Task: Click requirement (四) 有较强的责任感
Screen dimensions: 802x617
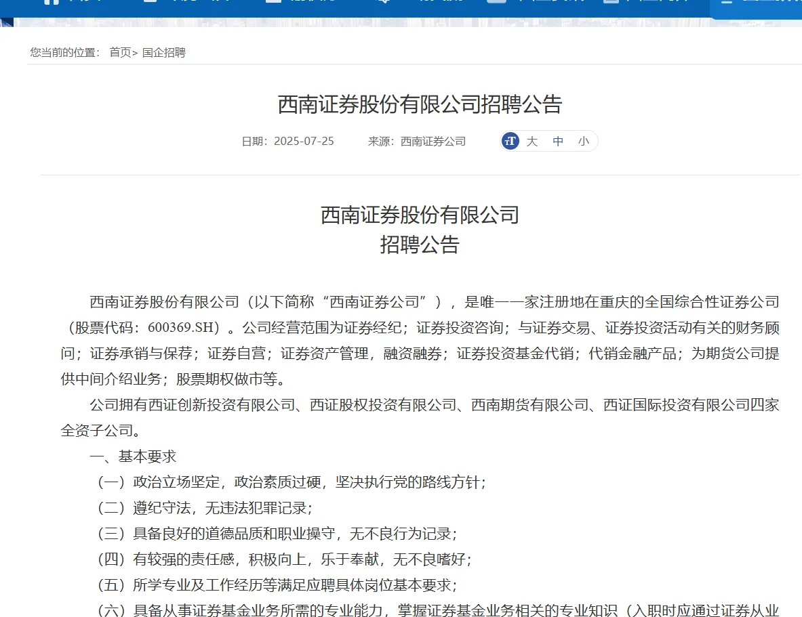Action: tap(284, 559)
